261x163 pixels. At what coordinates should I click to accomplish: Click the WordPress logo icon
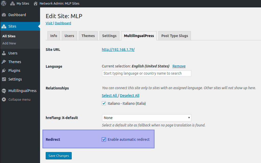tap(4, 3)
